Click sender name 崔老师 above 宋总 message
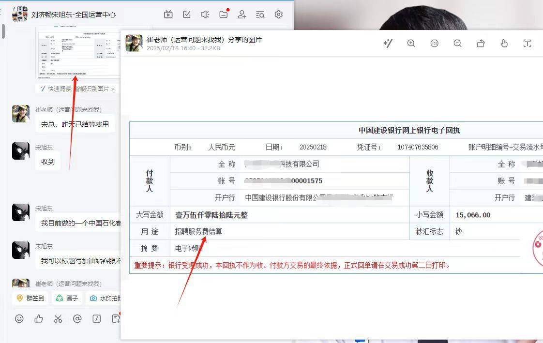Viewport: 543px width, 343px height. 69,109
